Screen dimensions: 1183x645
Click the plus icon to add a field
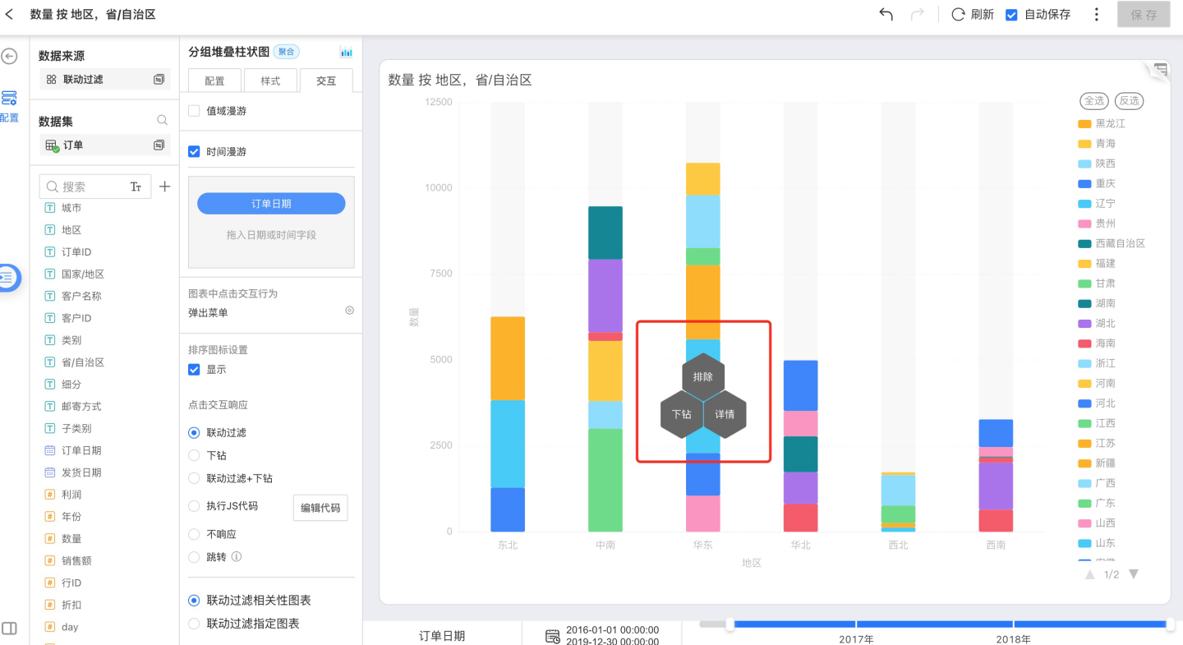click(164, 187)
